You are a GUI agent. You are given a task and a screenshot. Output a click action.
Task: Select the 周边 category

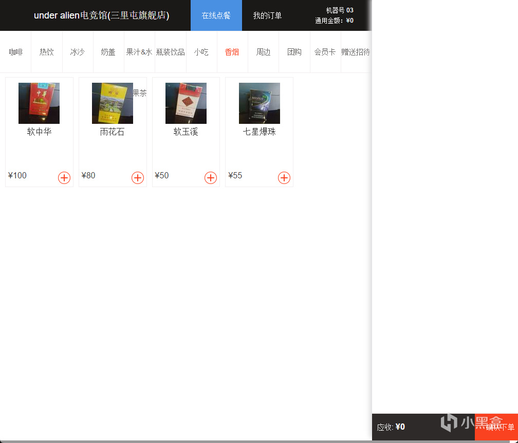pyautogui.click(x=263, y=52)
